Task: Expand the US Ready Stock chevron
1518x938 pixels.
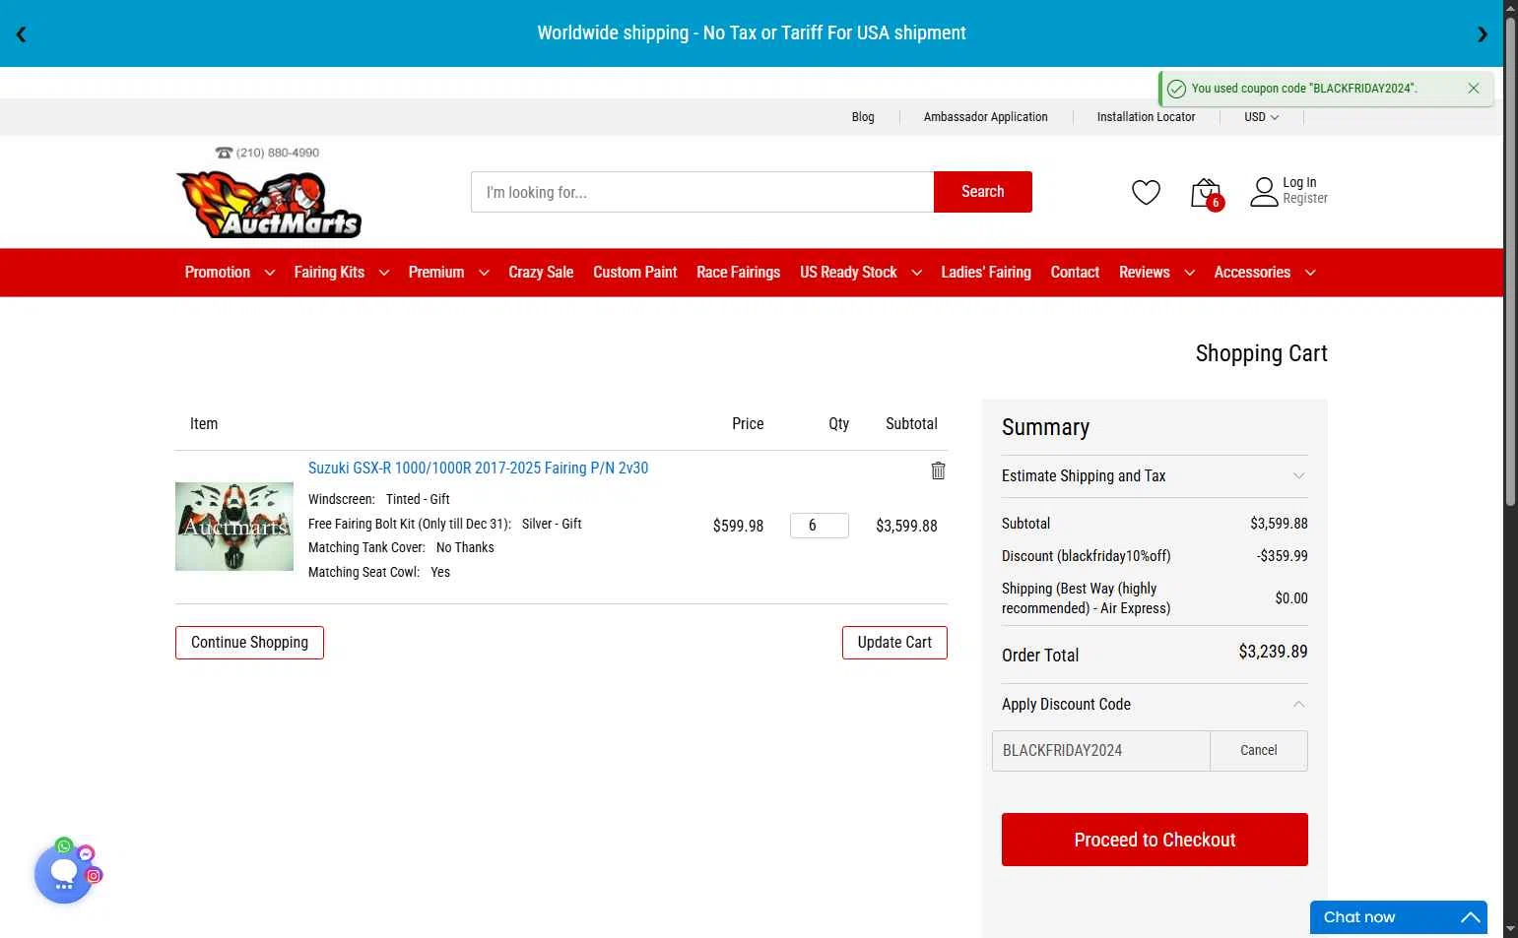Action: point(916,273)
